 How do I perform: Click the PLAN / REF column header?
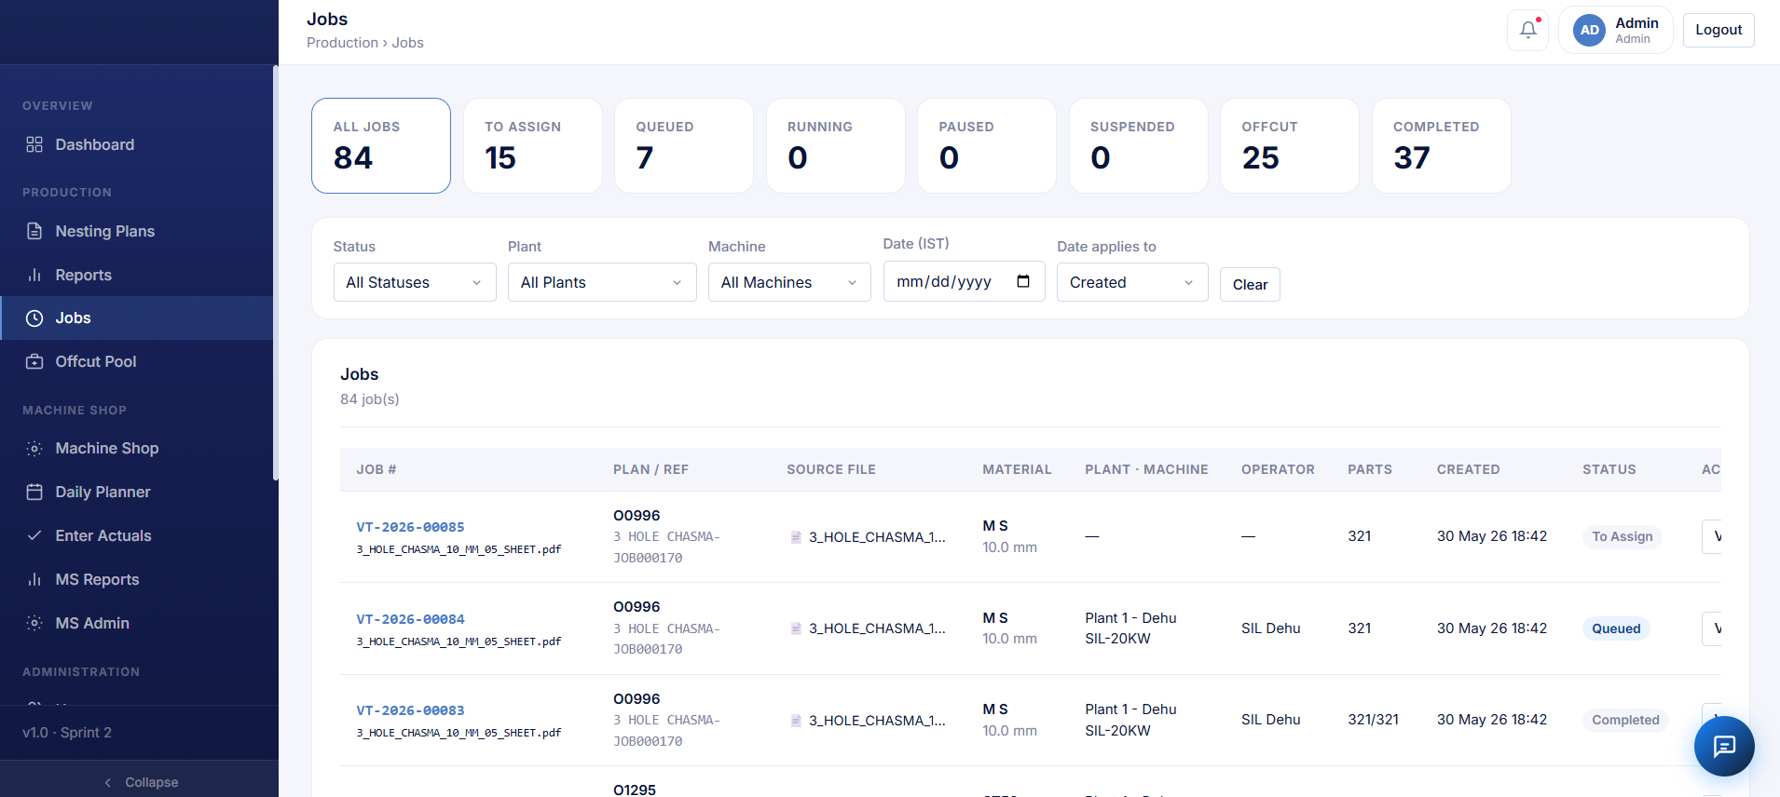click(650, 469)
